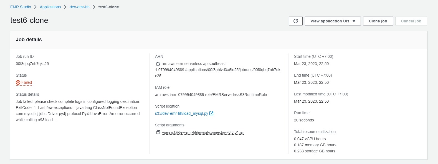
Task: Copy the ARN using the copy icon
Action: click(158, 64)
